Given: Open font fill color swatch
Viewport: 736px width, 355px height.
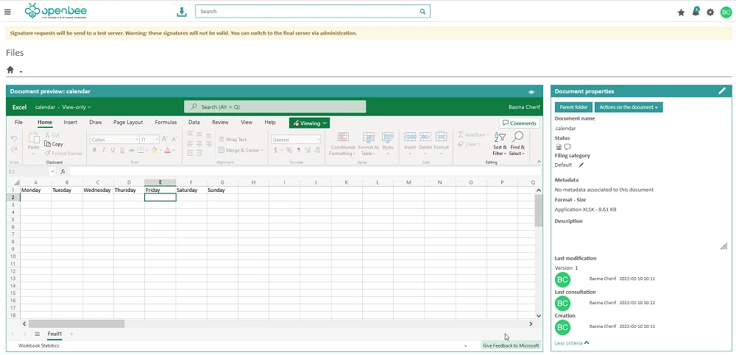Looking at the screenshot, I should [154, 150].
